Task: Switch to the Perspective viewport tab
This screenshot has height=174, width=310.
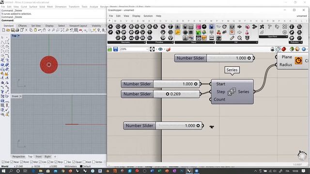Action: tap(18, 157)
